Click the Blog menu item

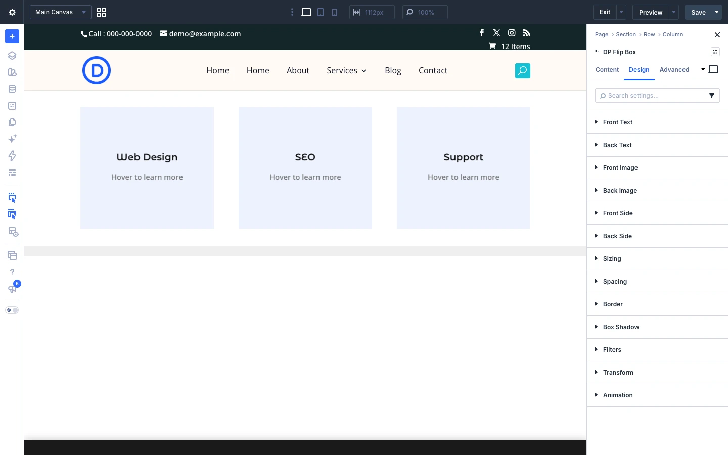(393, 70)
